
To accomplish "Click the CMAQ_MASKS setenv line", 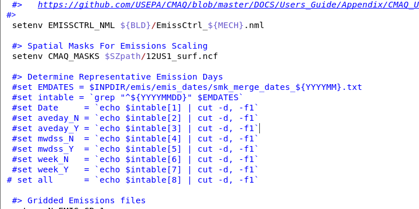I will (115, 56).
